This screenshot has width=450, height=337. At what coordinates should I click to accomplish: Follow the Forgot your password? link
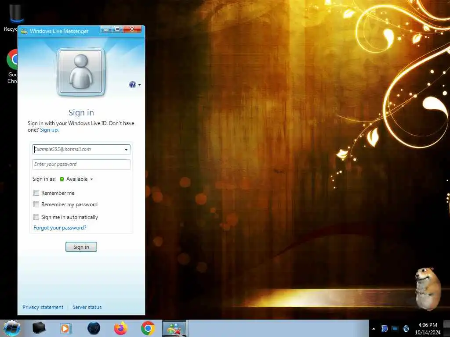tap(60, 228)
